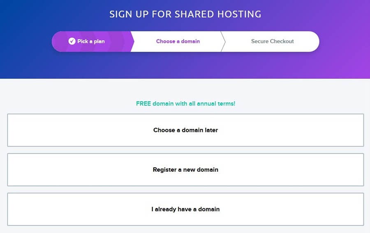The width and height of the screenshot is (370, 233).
Task: Select Register a new domain
Action: pos(185,170)
